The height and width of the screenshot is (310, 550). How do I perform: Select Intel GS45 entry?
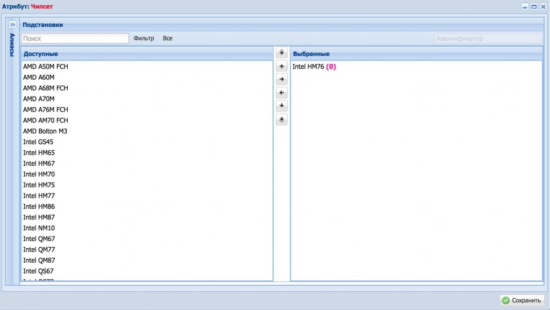tap(147, 142)
